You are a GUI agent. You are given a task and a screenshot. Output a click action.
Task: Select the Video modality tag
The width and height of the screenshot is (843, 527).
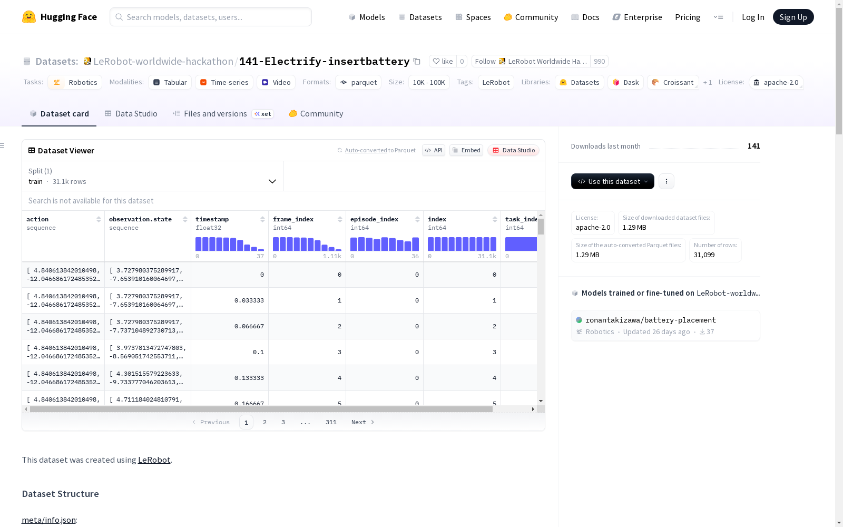[276, 82]
